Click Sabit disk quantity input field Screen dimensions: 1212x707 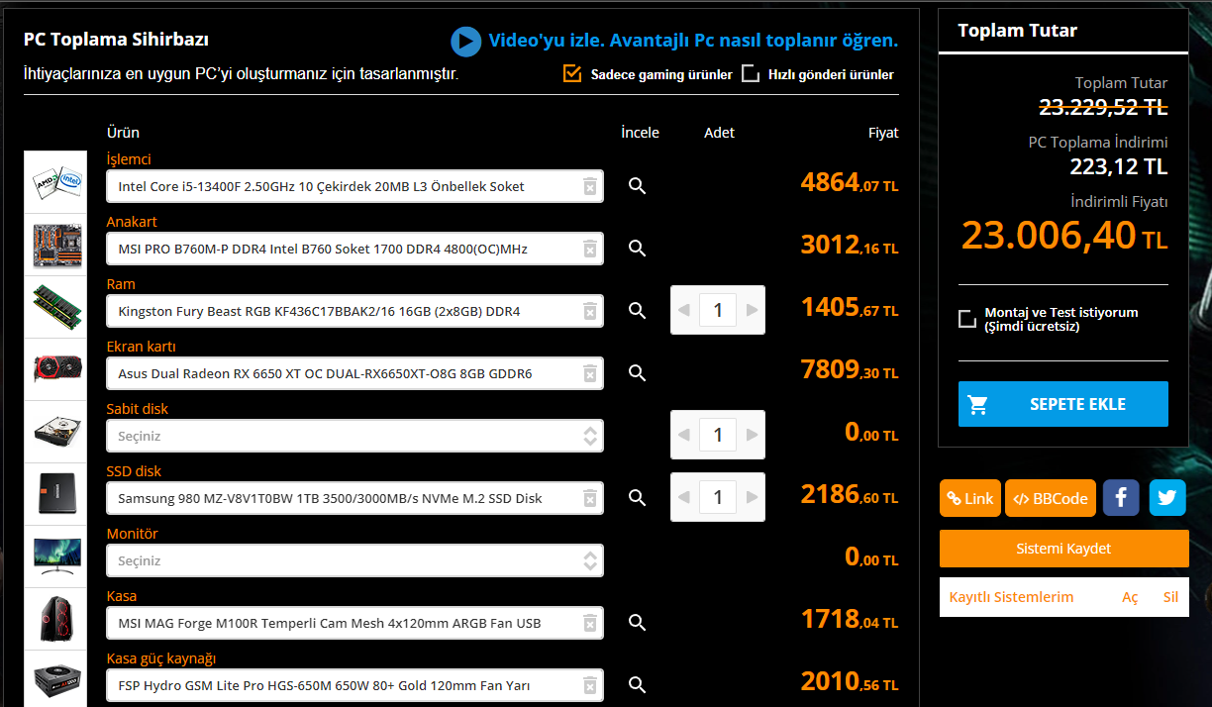[718, 435]
